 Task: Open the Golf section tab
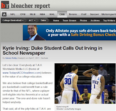click(84, 14)
